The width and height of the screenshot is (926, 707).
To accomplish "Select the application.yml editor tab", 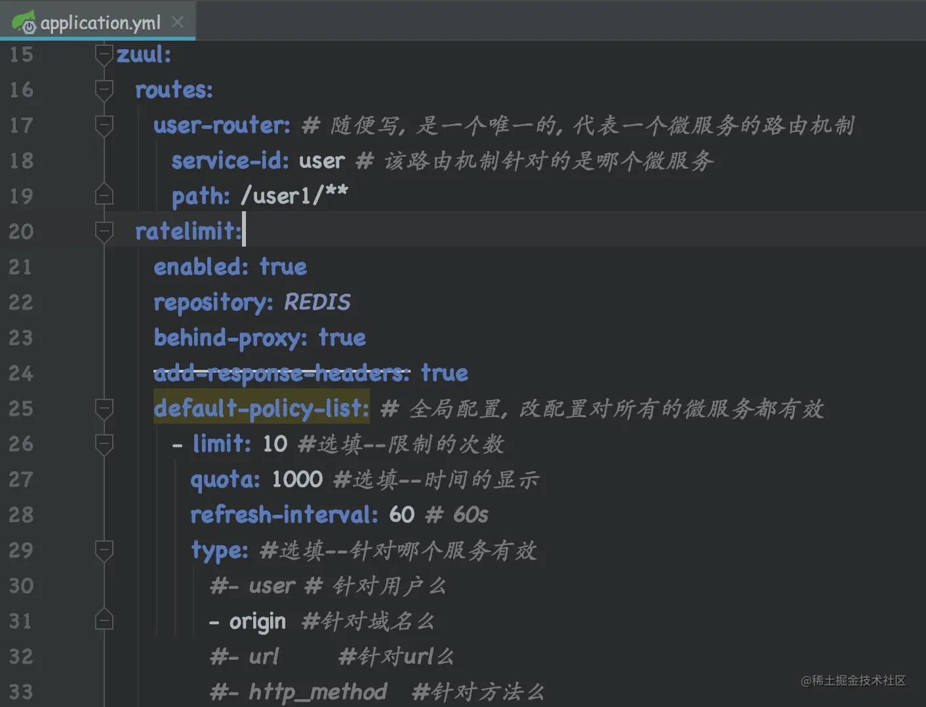I will click(x=98, y=22).
